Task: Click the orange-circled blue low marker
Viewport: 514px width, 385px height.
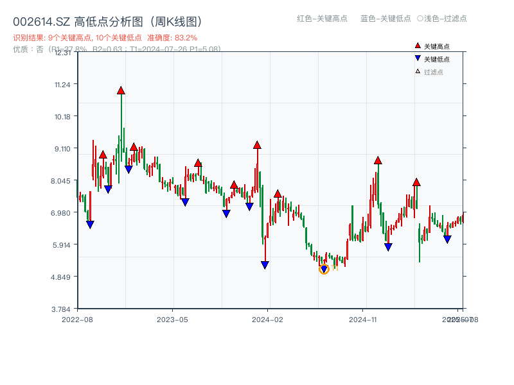Action: (324, 269)
